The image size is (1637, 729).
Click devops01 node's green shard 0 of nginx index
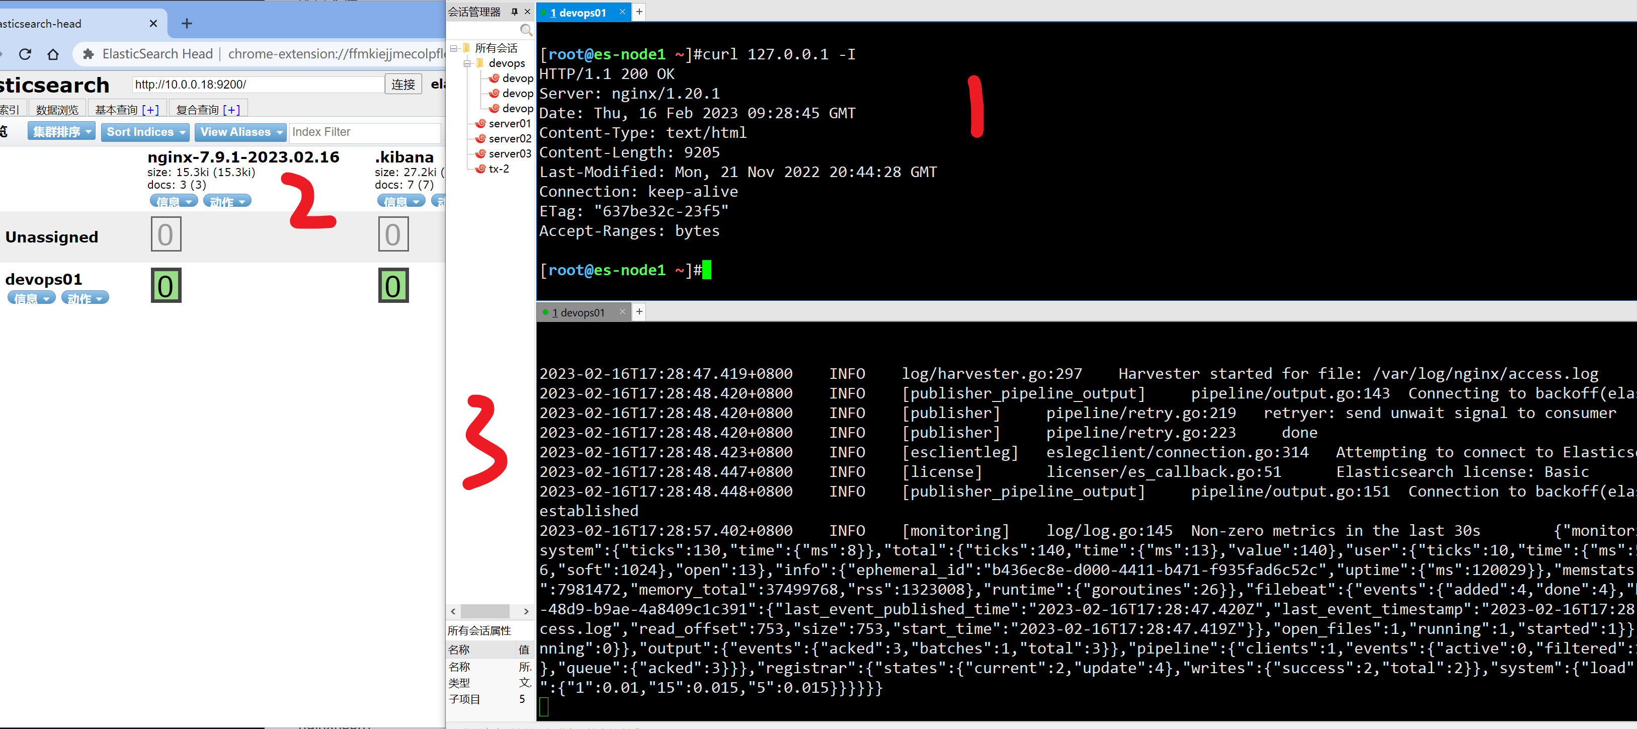point(166,285)
